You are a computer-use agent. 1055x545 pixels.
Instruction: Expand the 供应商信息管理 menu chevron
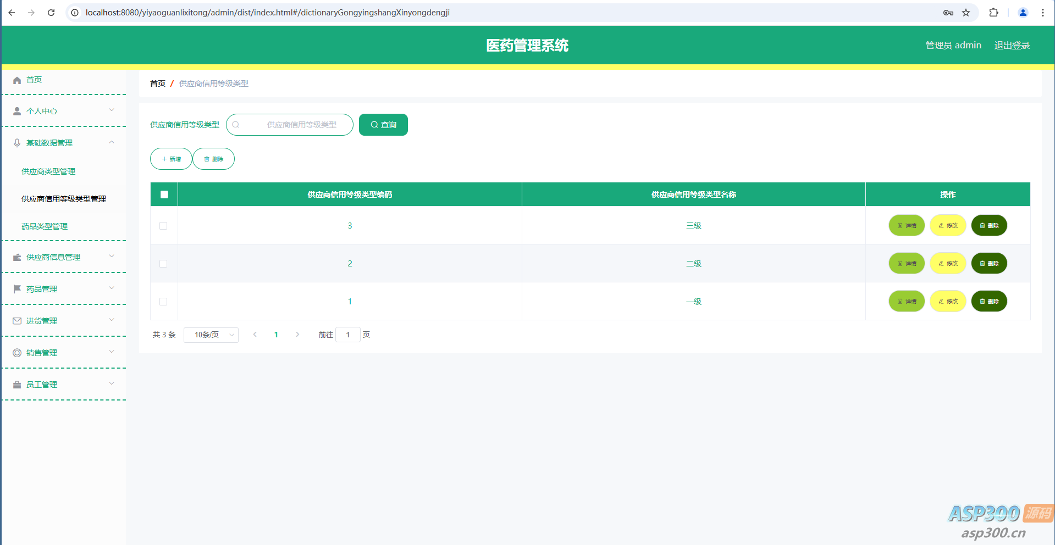click(x=112, y=256)
